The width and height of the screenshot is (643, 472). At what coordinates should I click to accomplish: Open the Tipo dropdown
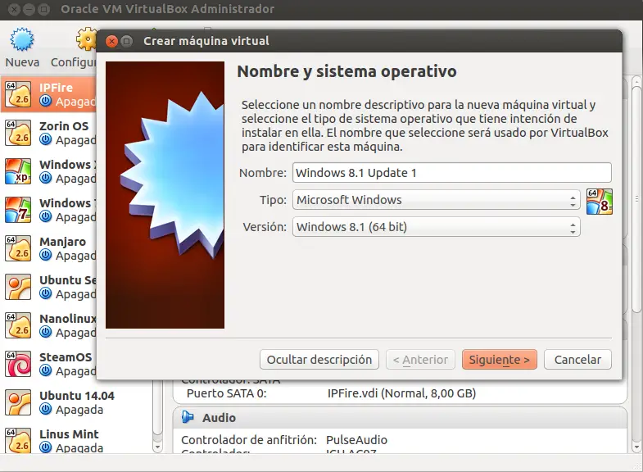[x=437, y=200]
